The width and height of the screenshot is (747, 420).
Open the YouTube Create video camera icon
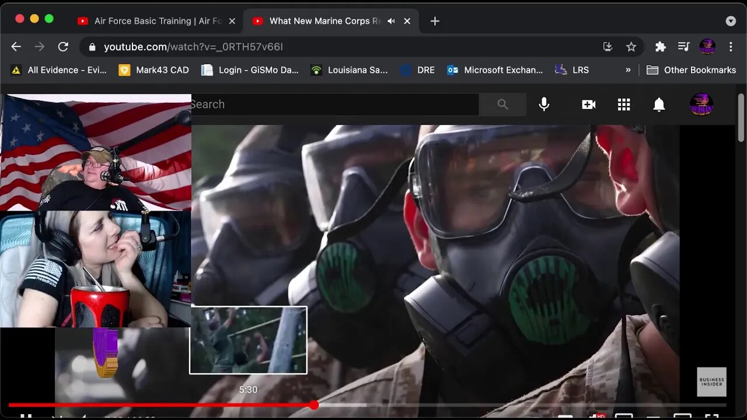click(589, 104)
